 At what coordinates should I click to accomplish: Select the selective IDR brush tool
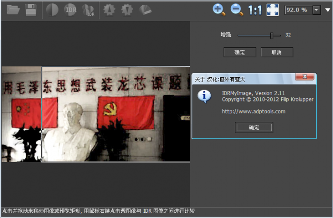coord(88,10)
